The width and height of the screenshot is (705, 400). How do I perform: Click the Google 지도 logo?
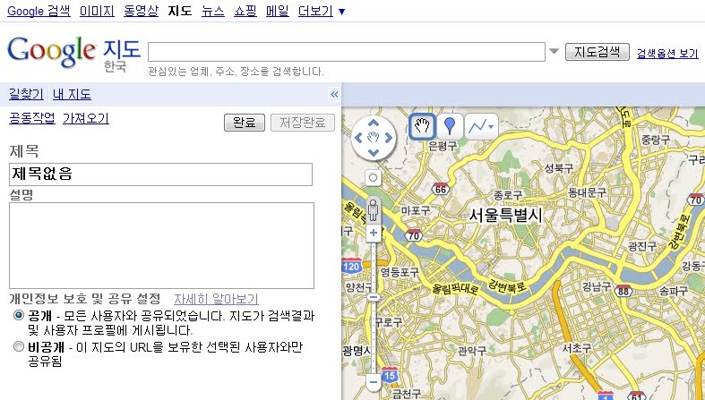(x=74, y=53)
